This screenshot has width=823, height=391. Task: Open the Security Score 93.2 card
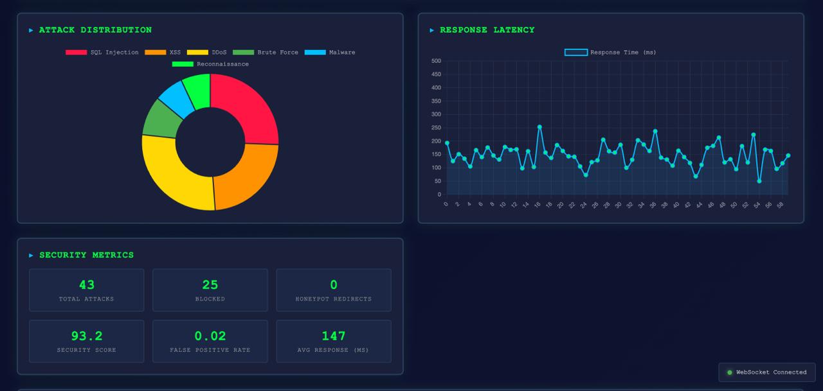coord(87,342)
